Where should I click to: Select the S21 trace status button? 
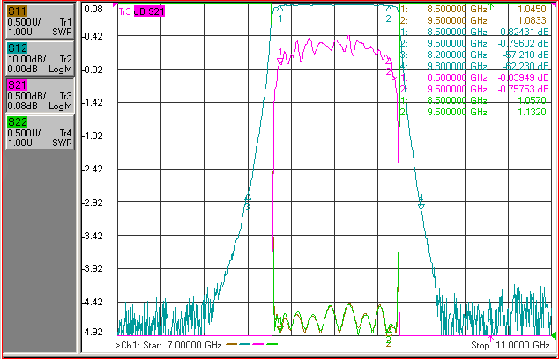pyautogui.click(x=40, y=95)
